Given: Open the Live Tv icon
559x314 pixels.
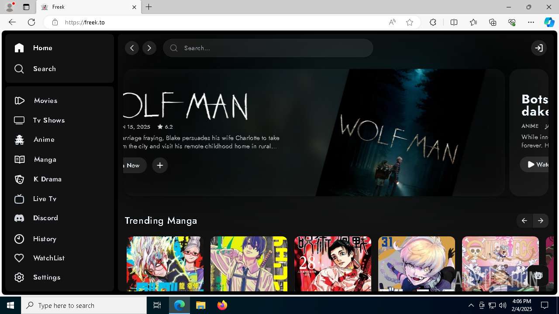Looking at the screenshot, I should coord(19,199).
